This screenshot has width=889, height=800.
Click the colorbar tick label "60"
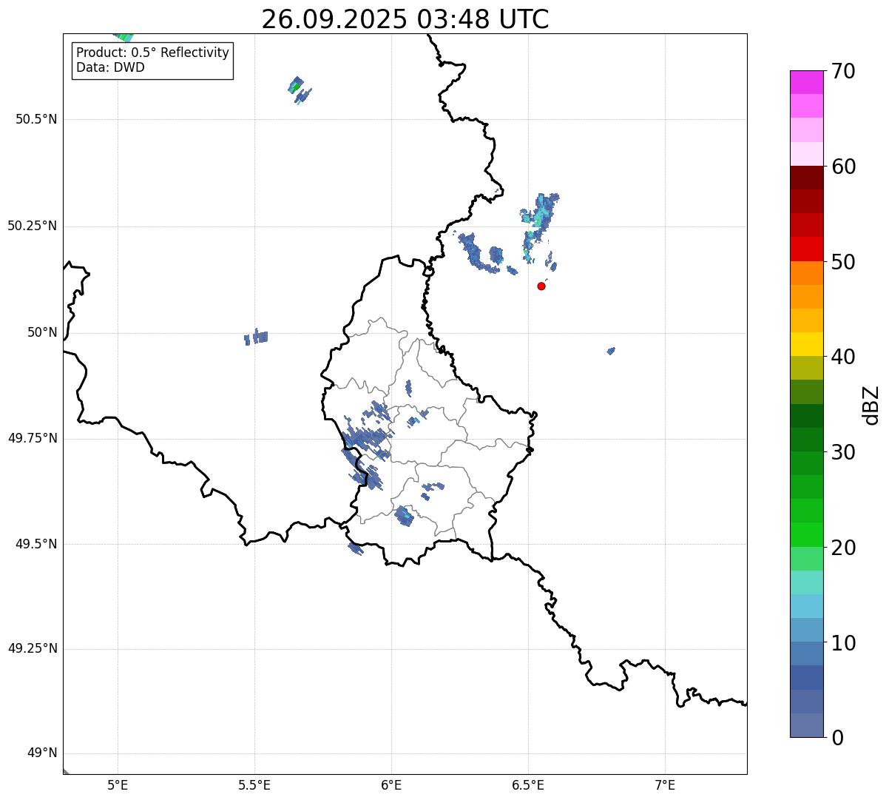(842, 167)
